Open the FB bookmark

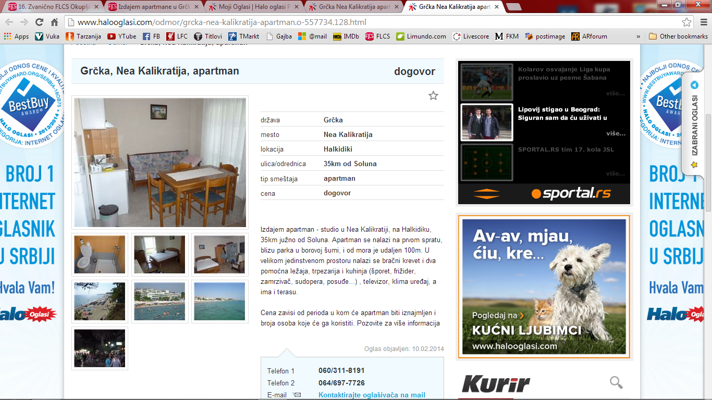tap(152, 36)
